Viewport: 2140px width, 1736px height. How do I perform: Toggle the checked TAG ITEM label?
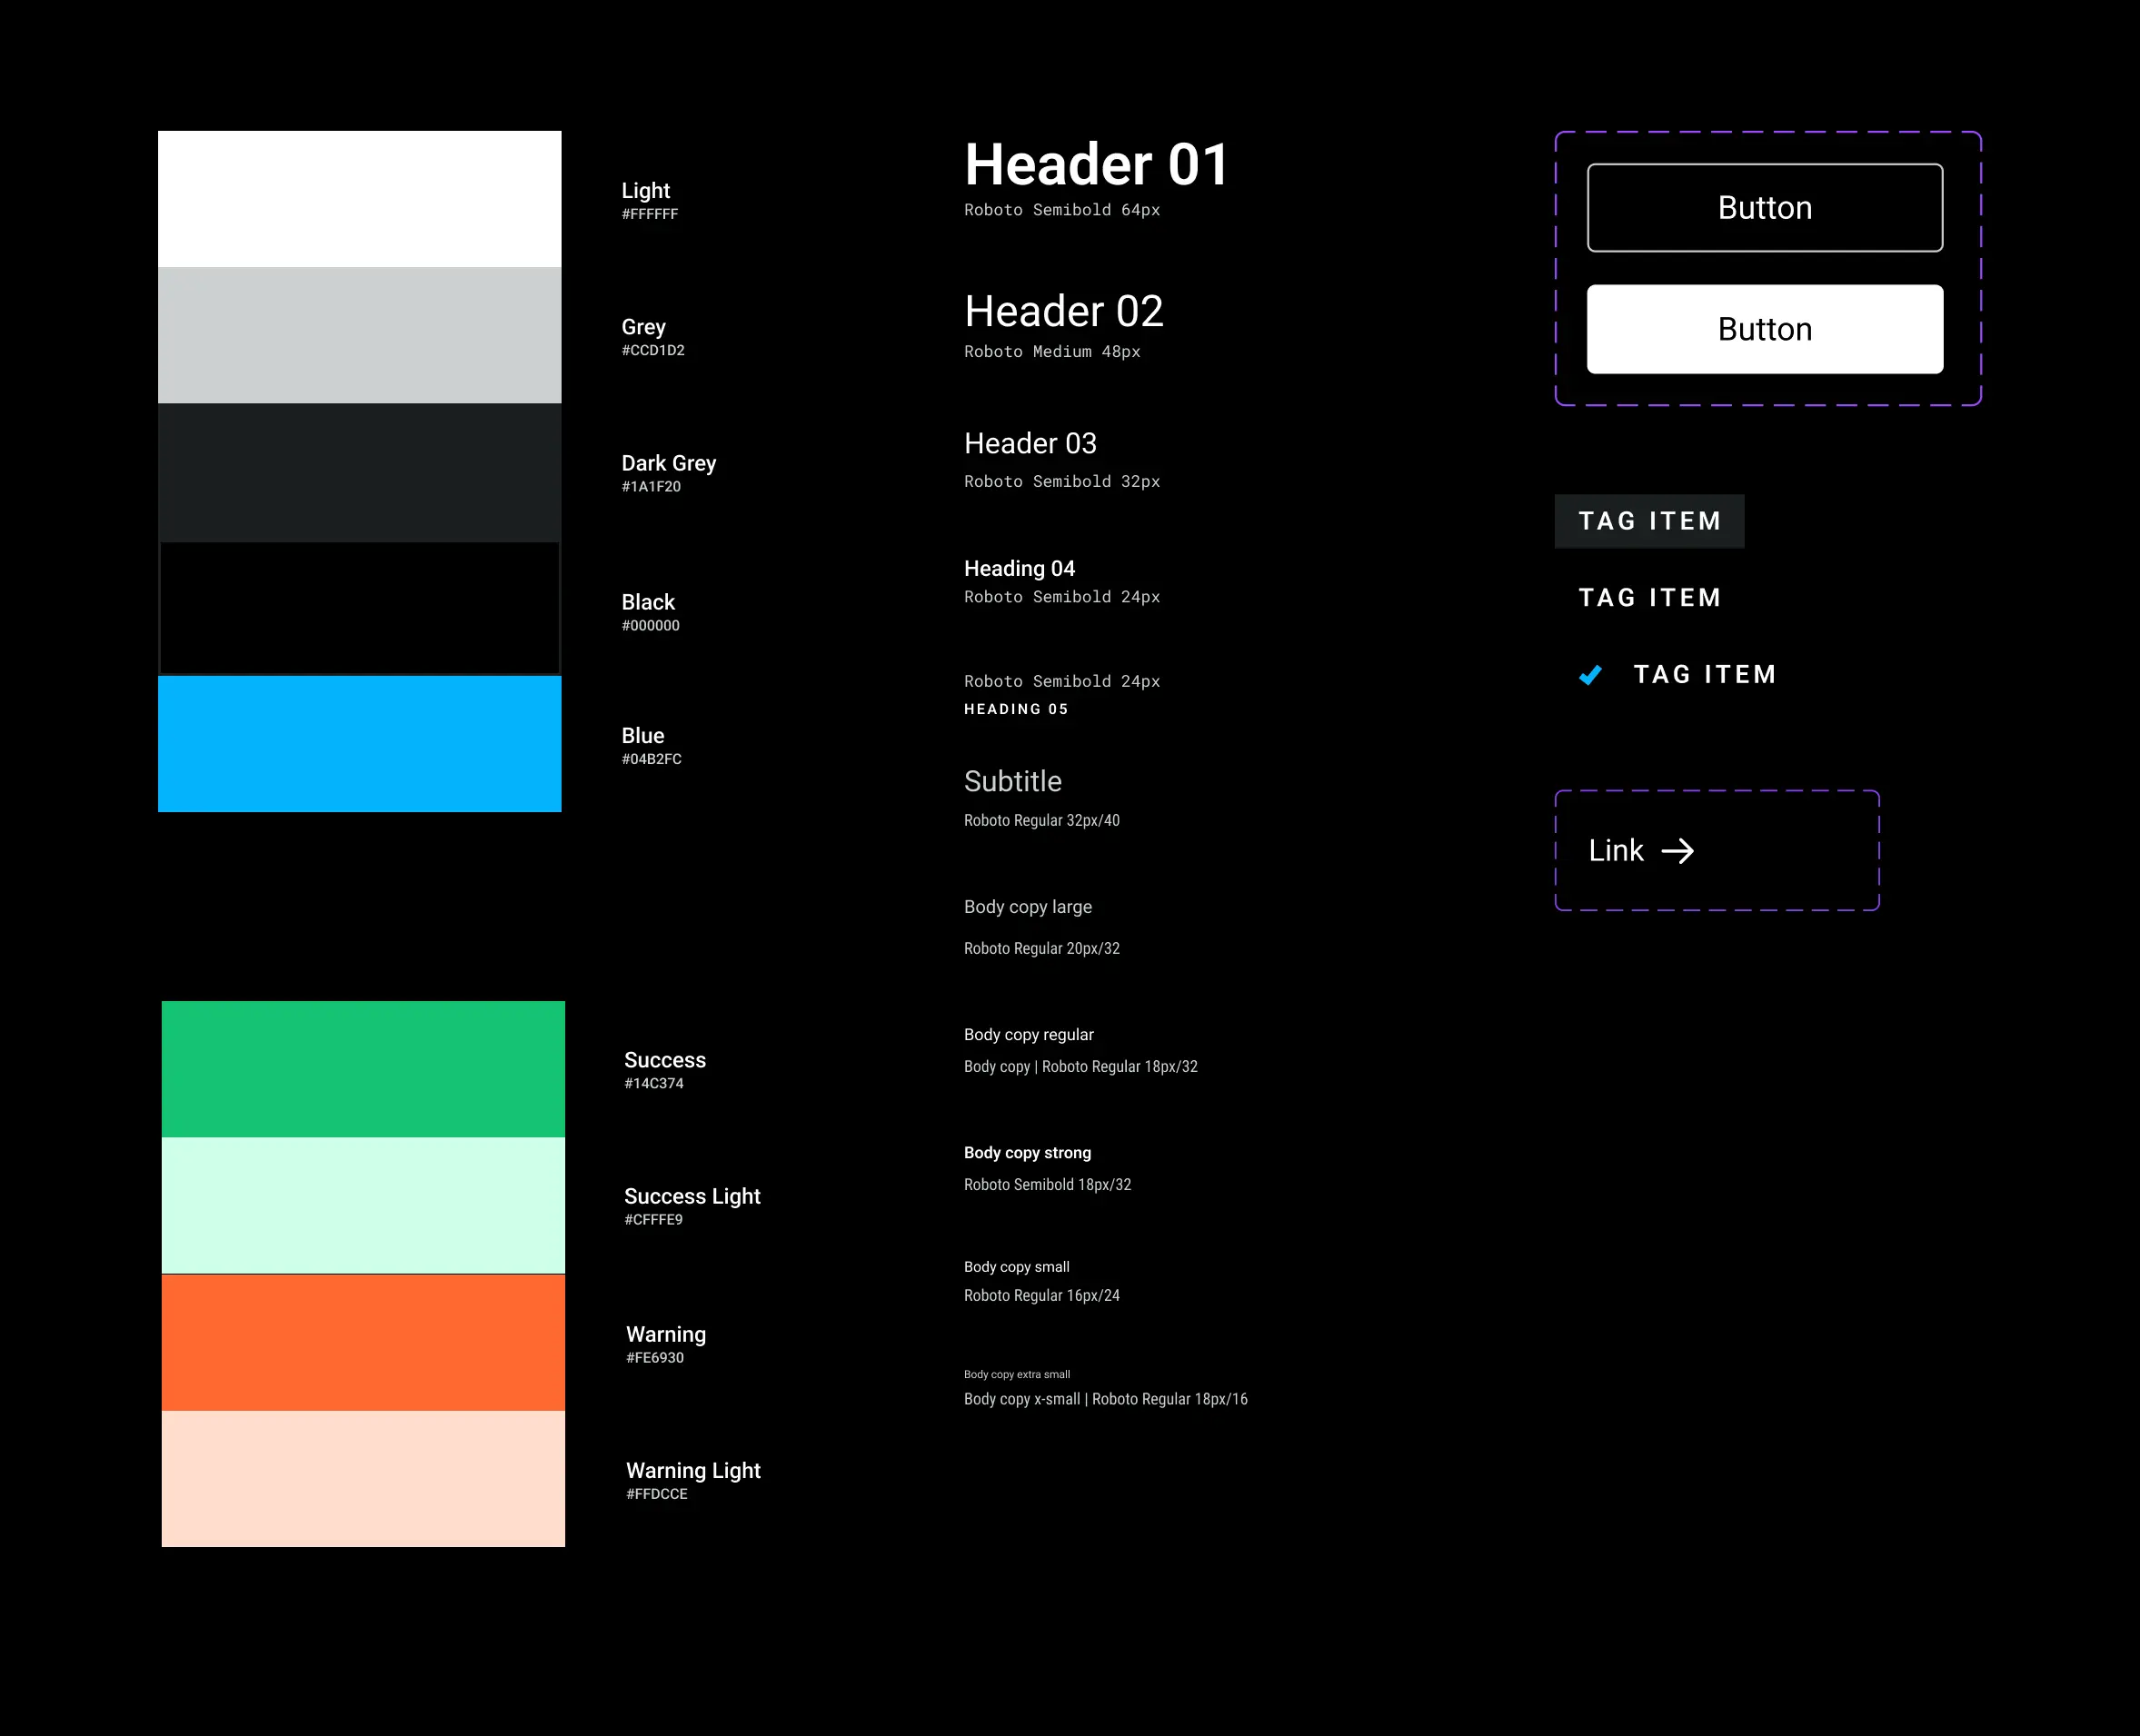pyautogui.click(x=1705, y=675)
